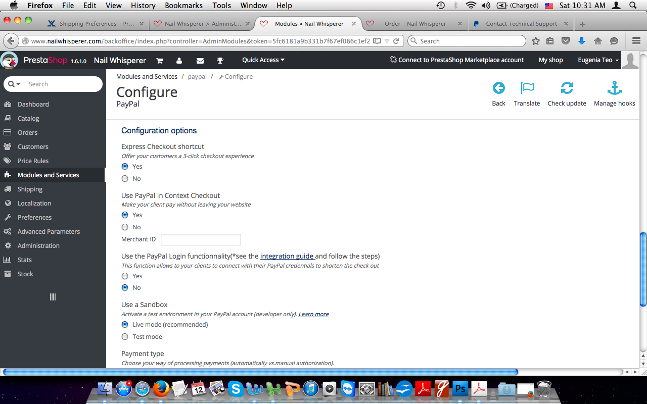
Task: Open the My shop link
Action: click(x=551, y=60)
